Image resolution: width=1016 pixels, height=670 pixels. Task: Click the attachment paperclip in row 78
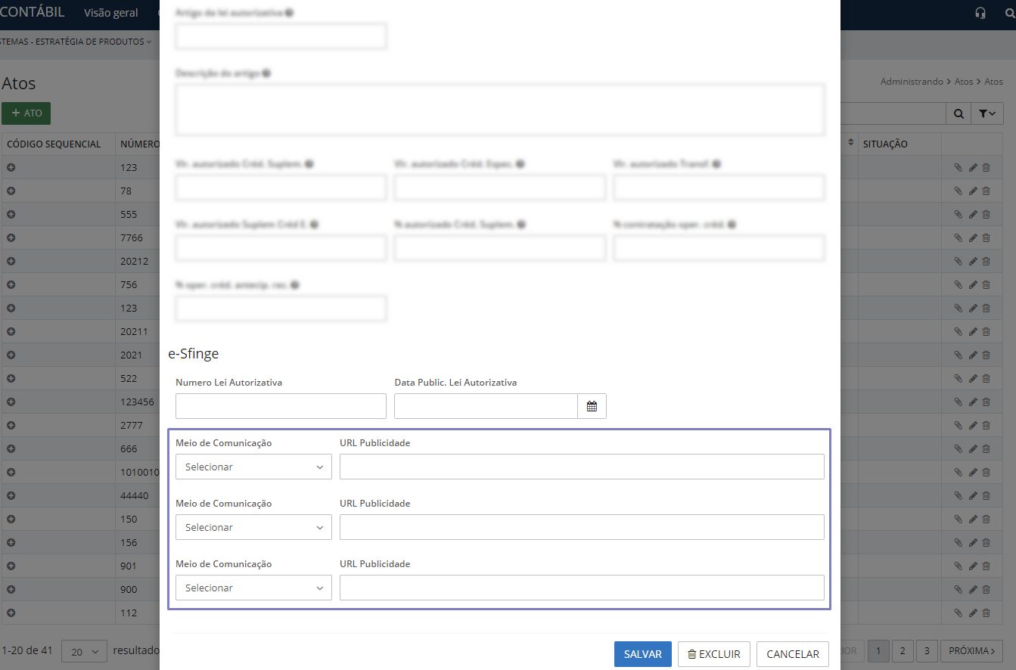click(x=959, y=191)
